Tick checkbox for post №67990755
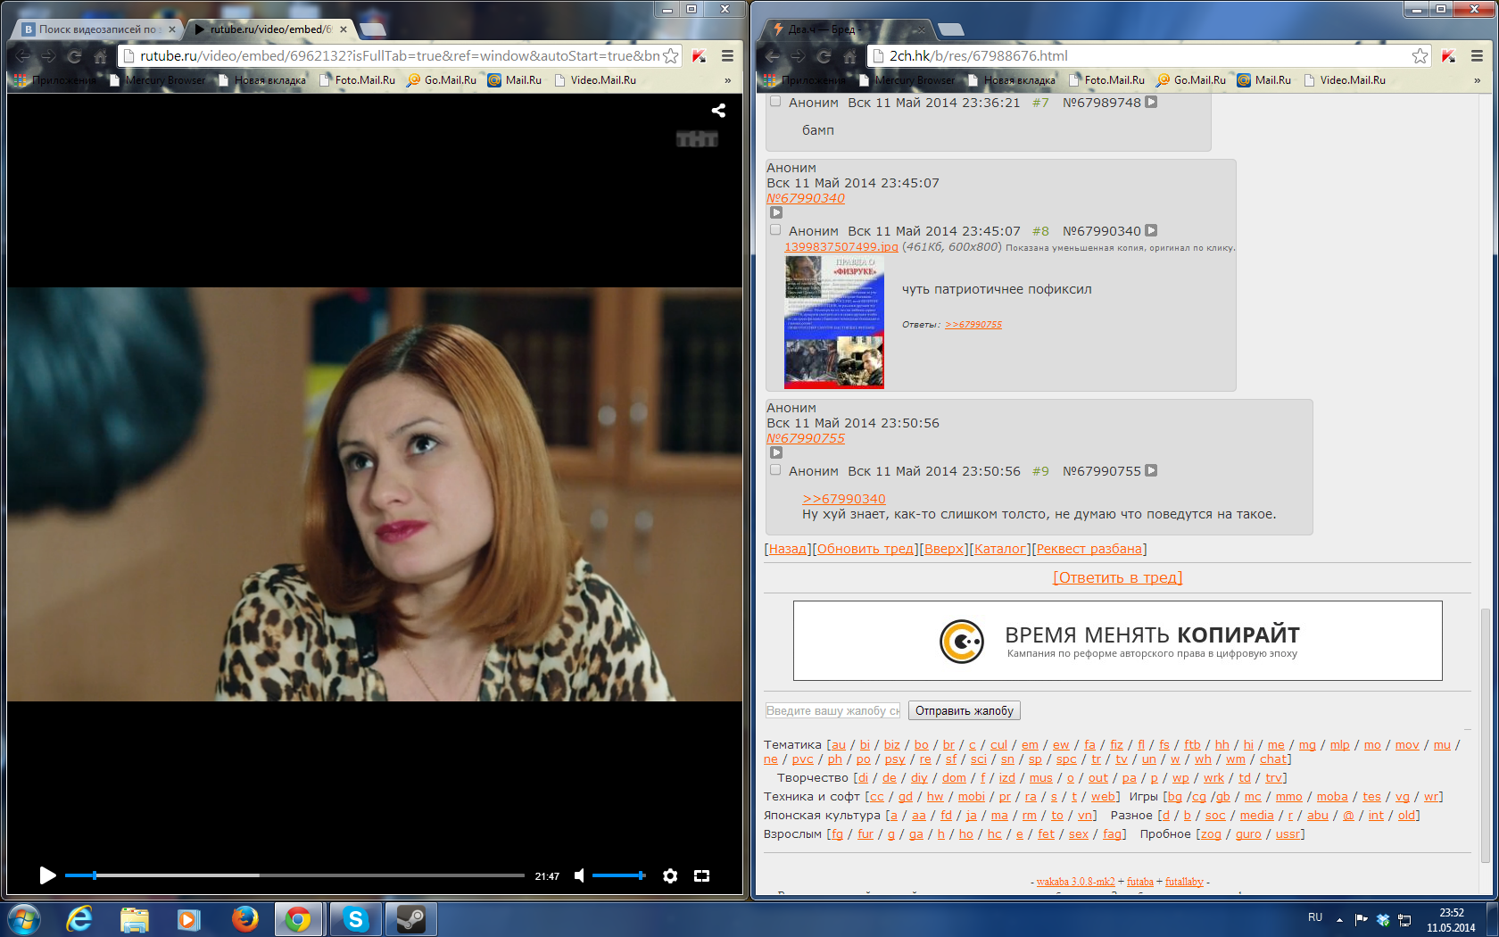1499x937 pixels. pos(775,470)
